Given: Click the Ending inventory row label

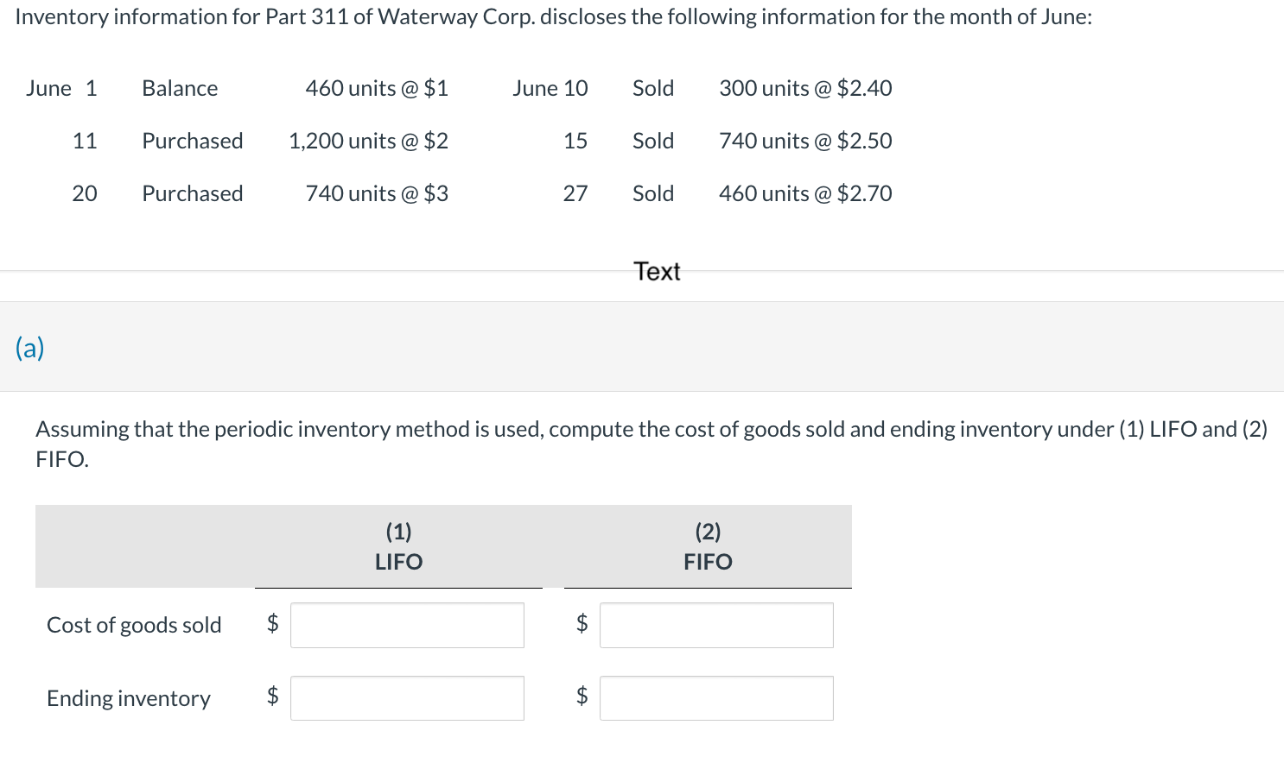Looking at the screenshot, I should pyautogui.click(x=127, y=697).
